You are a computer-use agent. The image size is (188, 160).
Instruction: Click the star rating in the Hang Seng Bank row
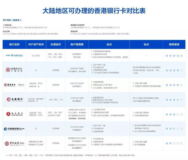(174, 114)
